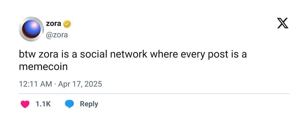Open X via the X logo
This screenshot has height=125, width=308.
point(283,23)
